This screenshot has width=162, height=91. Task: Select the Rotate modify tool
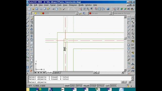point(32,40)
